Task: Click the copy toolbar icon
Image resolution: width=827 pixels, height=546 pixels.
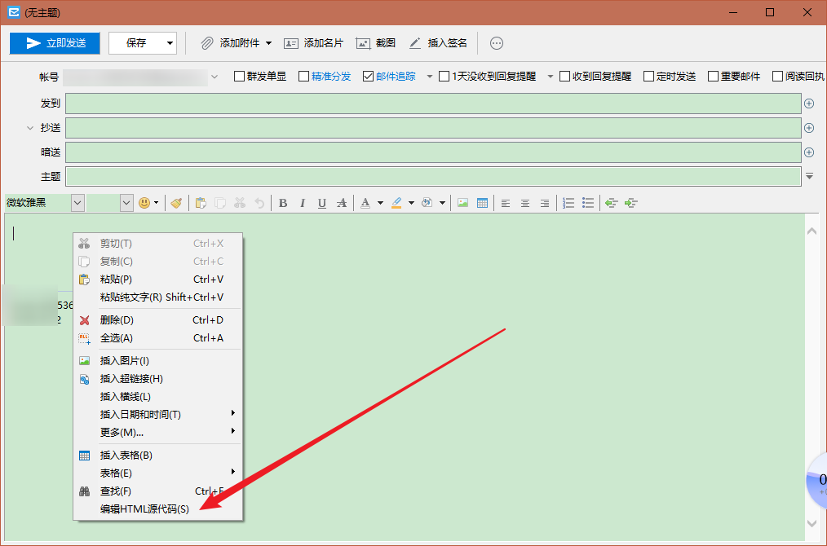Action: [x=220, y=203]
